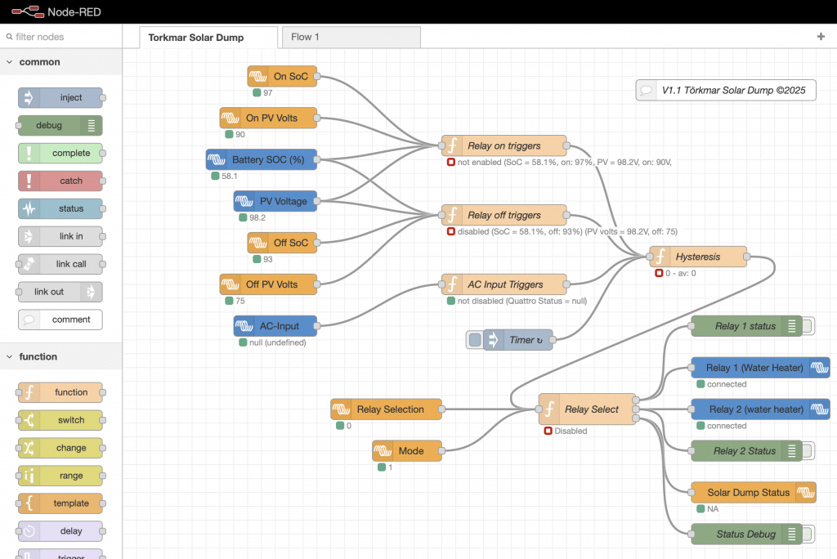Click the Relay Select function node
837x559 pixels.
pyautogui.click(x=587, y=409)
